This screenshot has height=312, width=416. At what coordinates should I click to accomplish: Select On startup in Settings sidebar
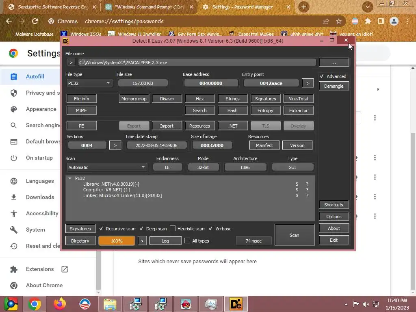39,158
